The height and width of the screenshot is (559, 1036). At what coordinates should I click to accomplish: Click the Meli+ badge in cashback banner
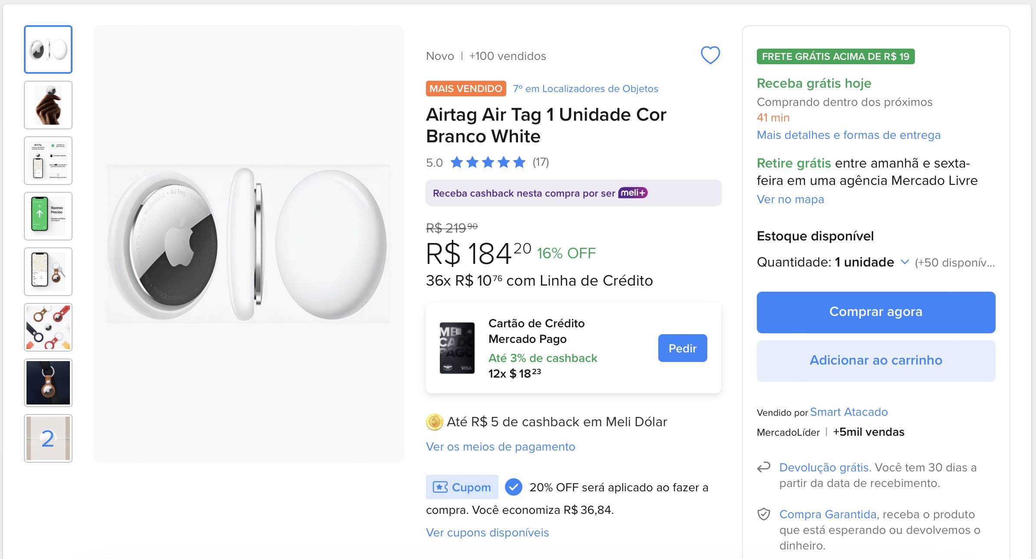tap(633, 193)
